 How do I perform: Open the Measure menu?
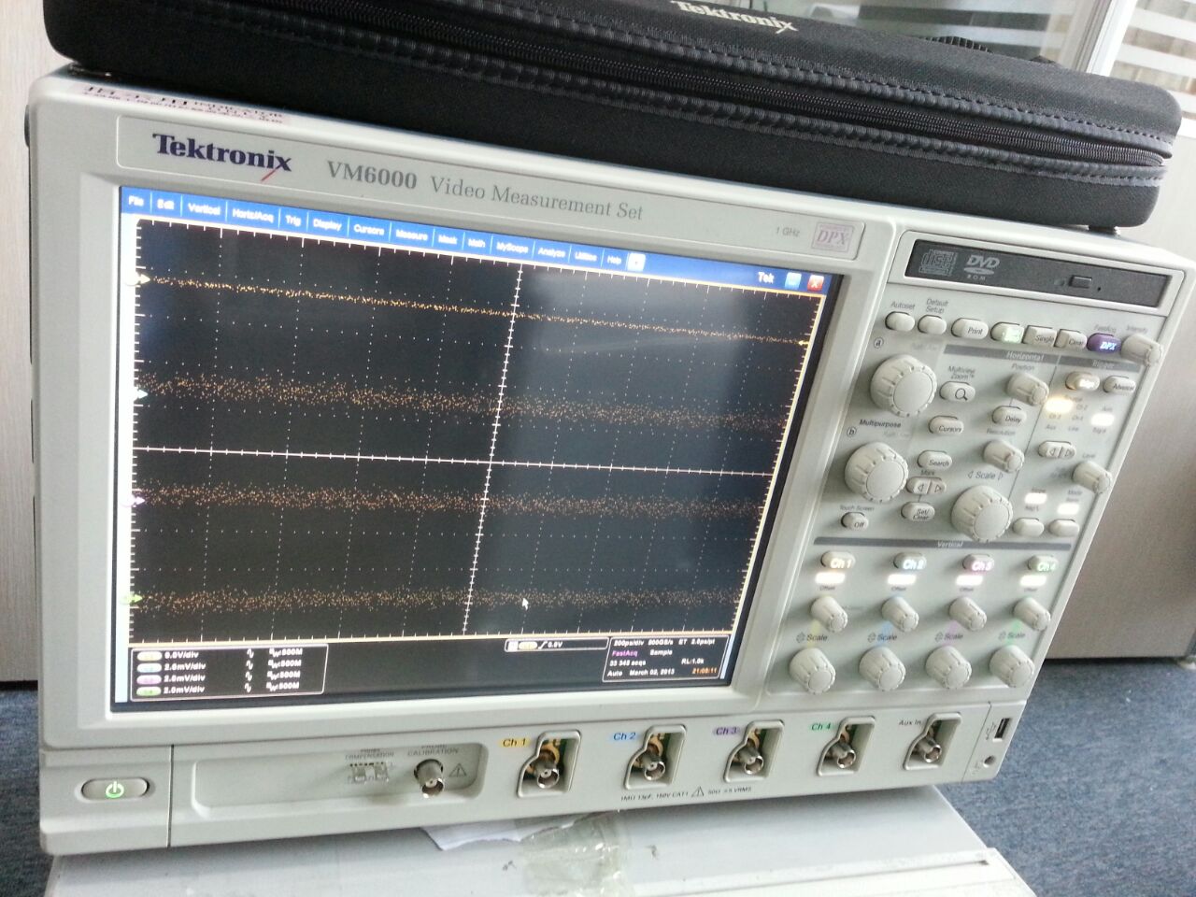click(x=411, y=234)
